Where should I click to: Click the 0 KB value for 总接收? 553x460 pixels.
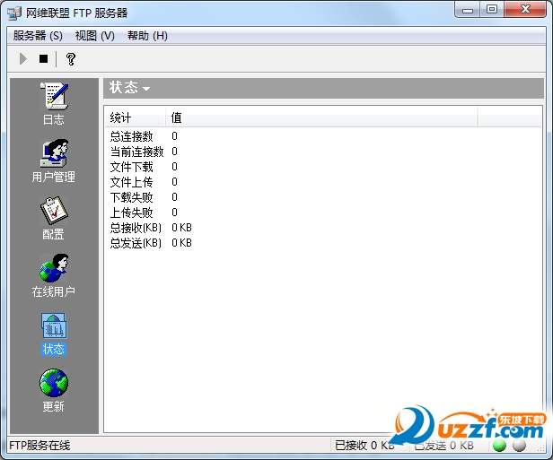181,228
